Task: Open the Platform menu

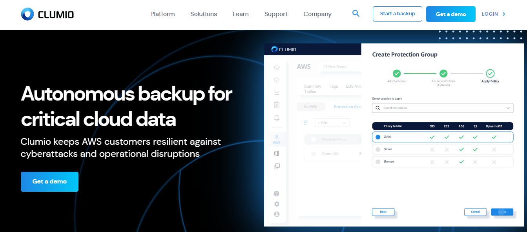Action: 162,14
